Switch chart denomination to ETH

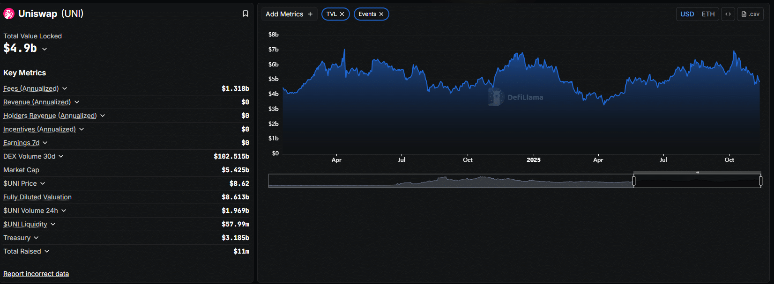[x=708, y=14]
